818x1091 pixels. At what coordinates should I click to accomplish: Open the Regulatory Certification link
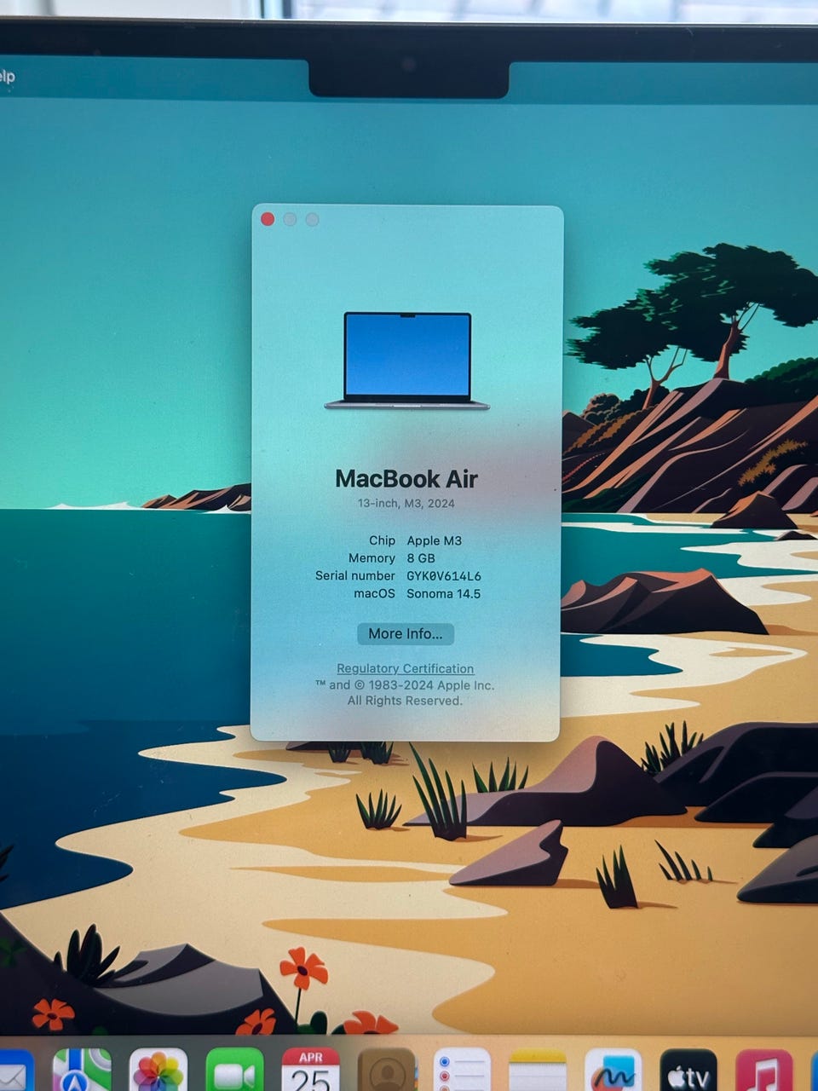(405, 668)
